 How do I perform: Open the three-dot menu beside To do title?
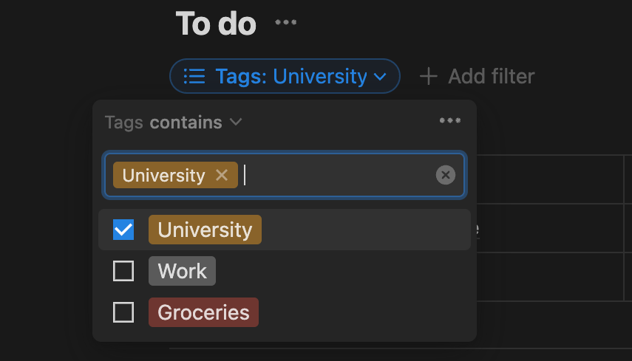(286, 23)
